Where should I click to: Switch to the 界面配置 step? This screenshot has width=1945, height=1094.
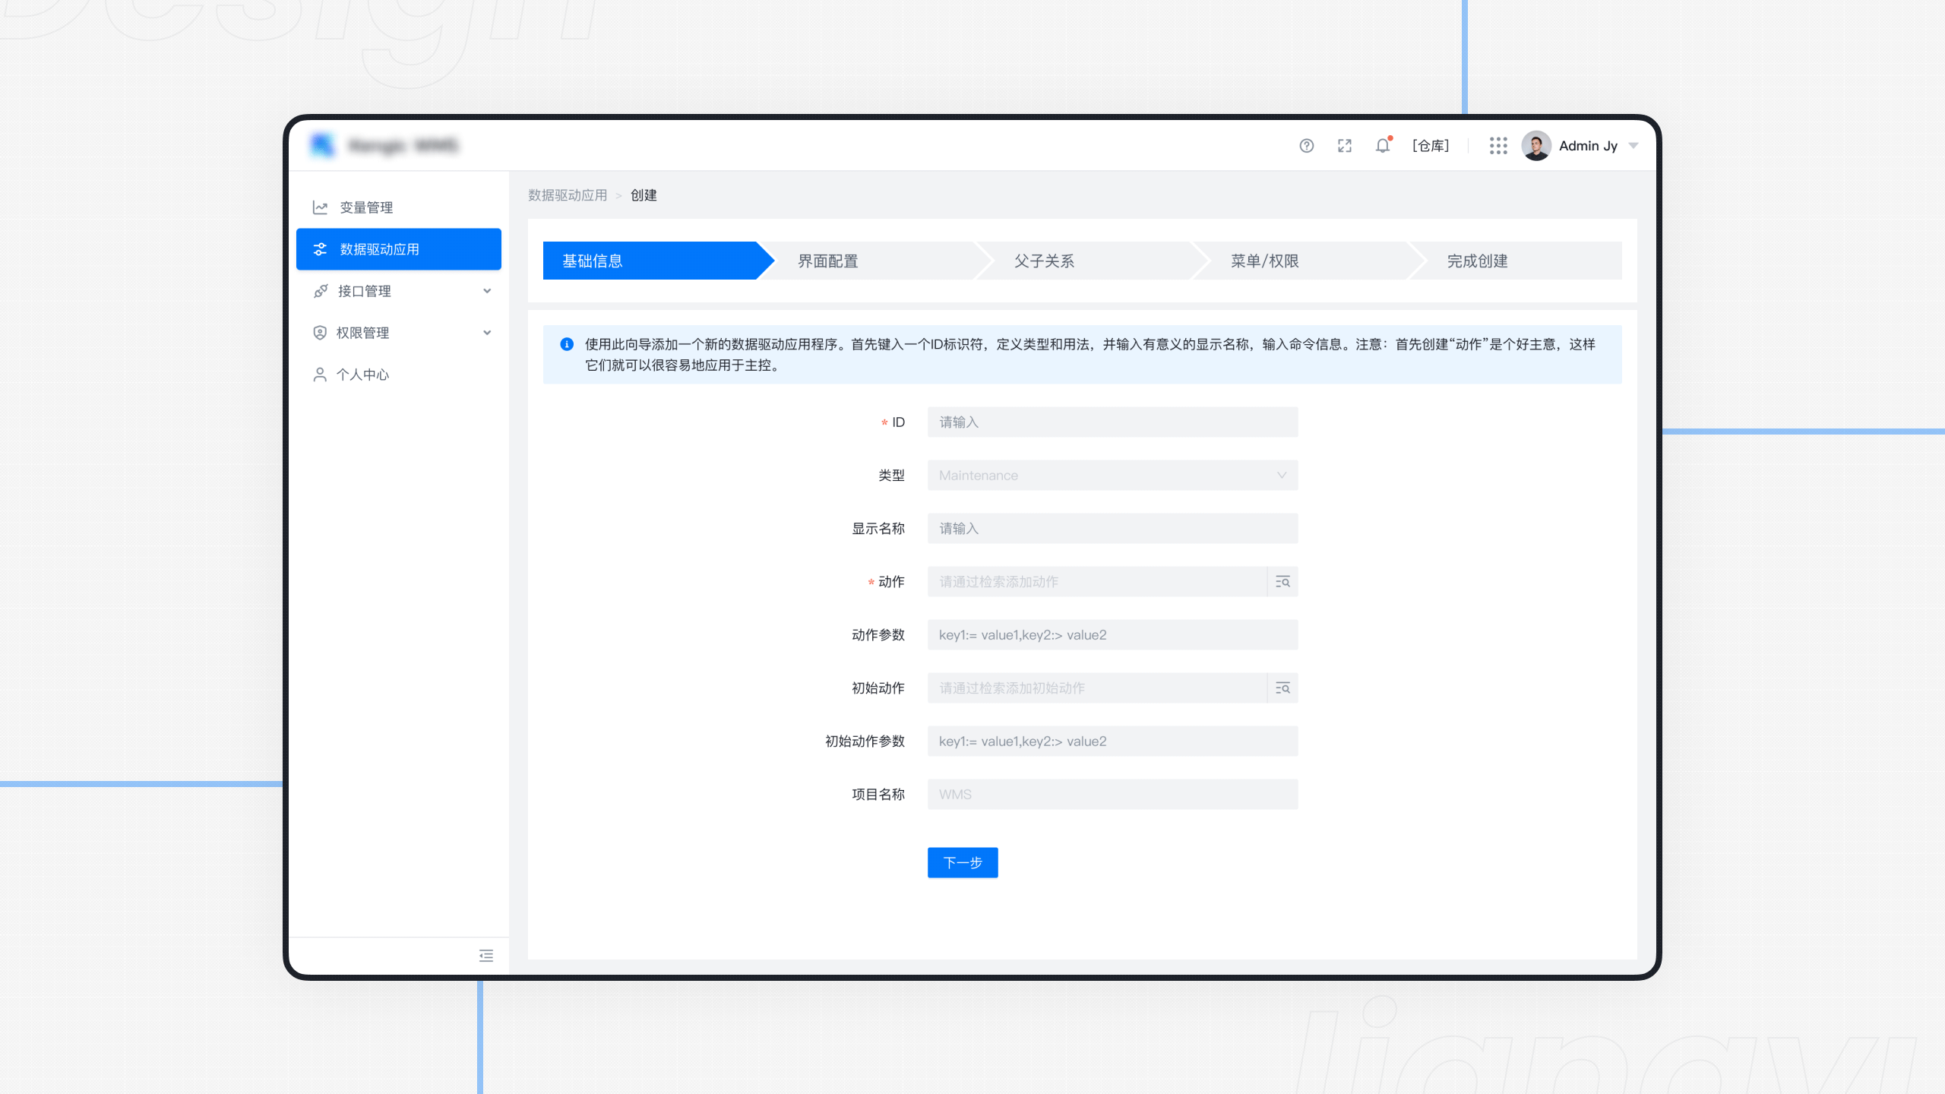click(827, 261)
